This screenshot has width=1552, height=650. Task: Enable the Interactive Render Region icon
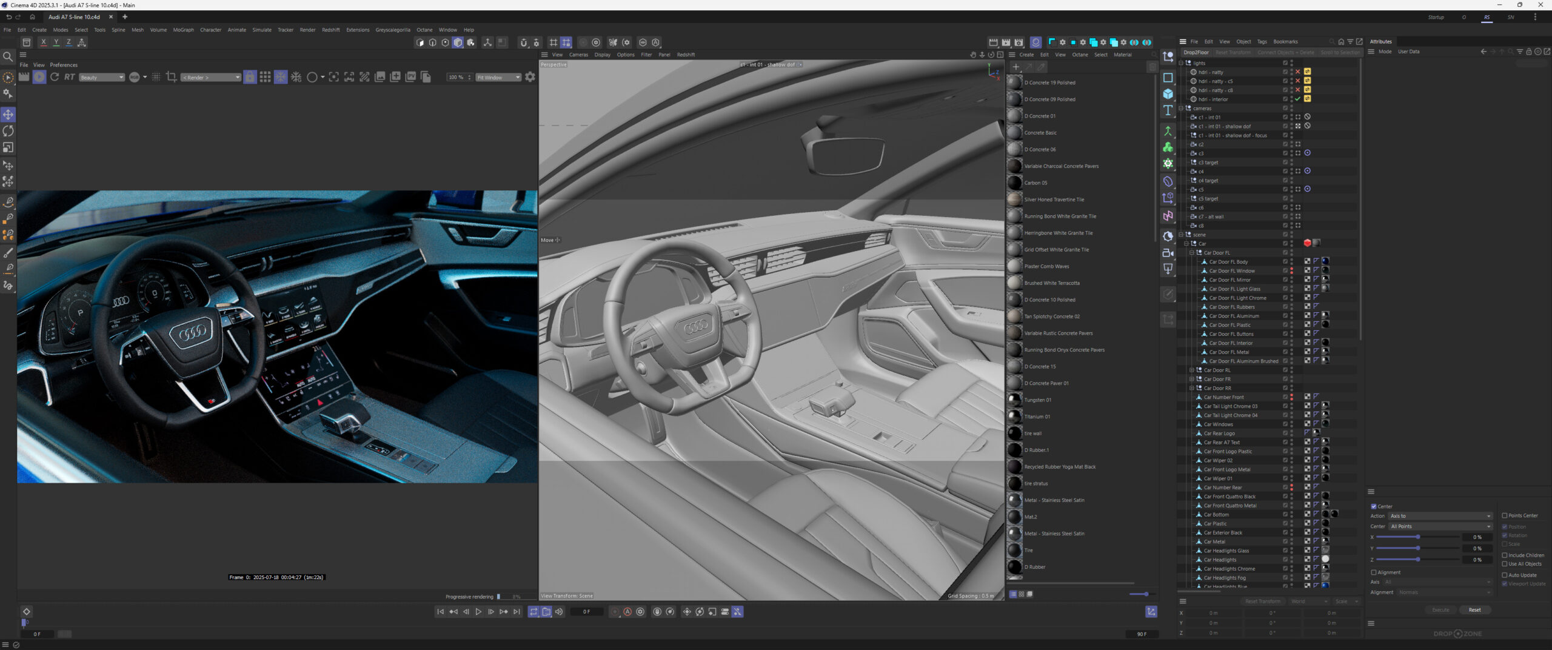click(1053, 42)
